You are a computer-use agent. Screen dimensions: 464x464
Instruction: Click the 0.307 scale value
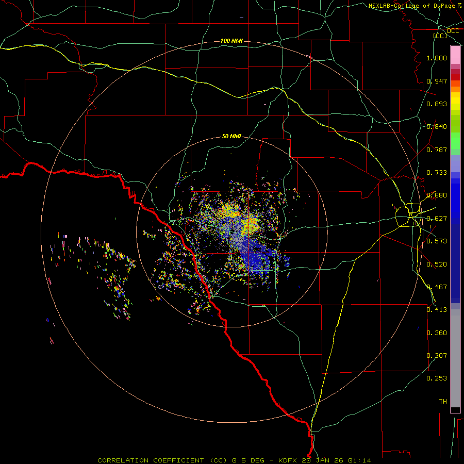tap(437, 356)
